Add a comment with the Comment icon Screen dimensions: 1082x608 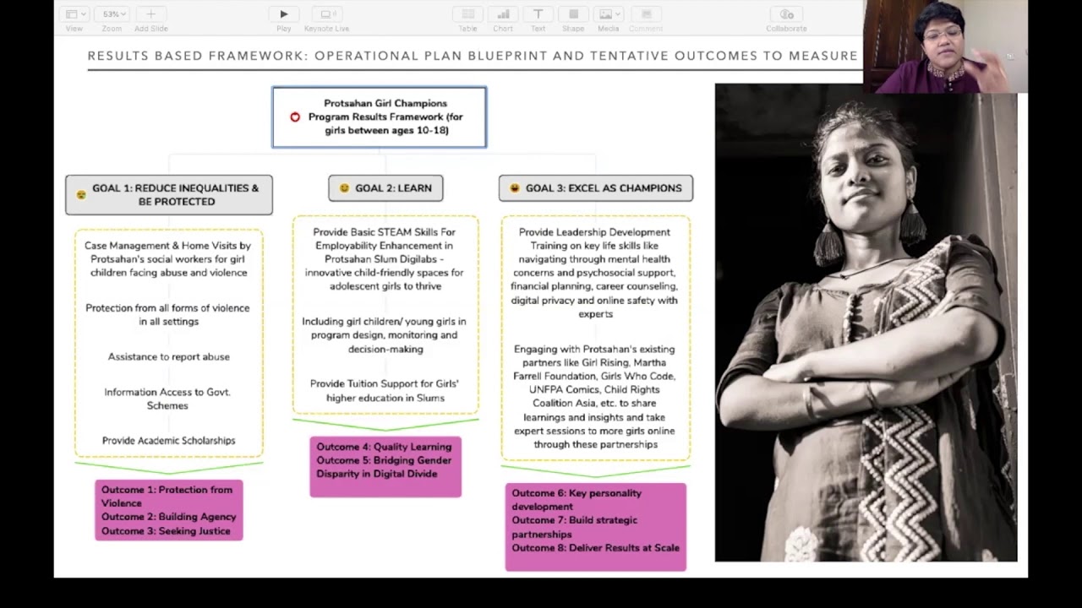[646, 14]
